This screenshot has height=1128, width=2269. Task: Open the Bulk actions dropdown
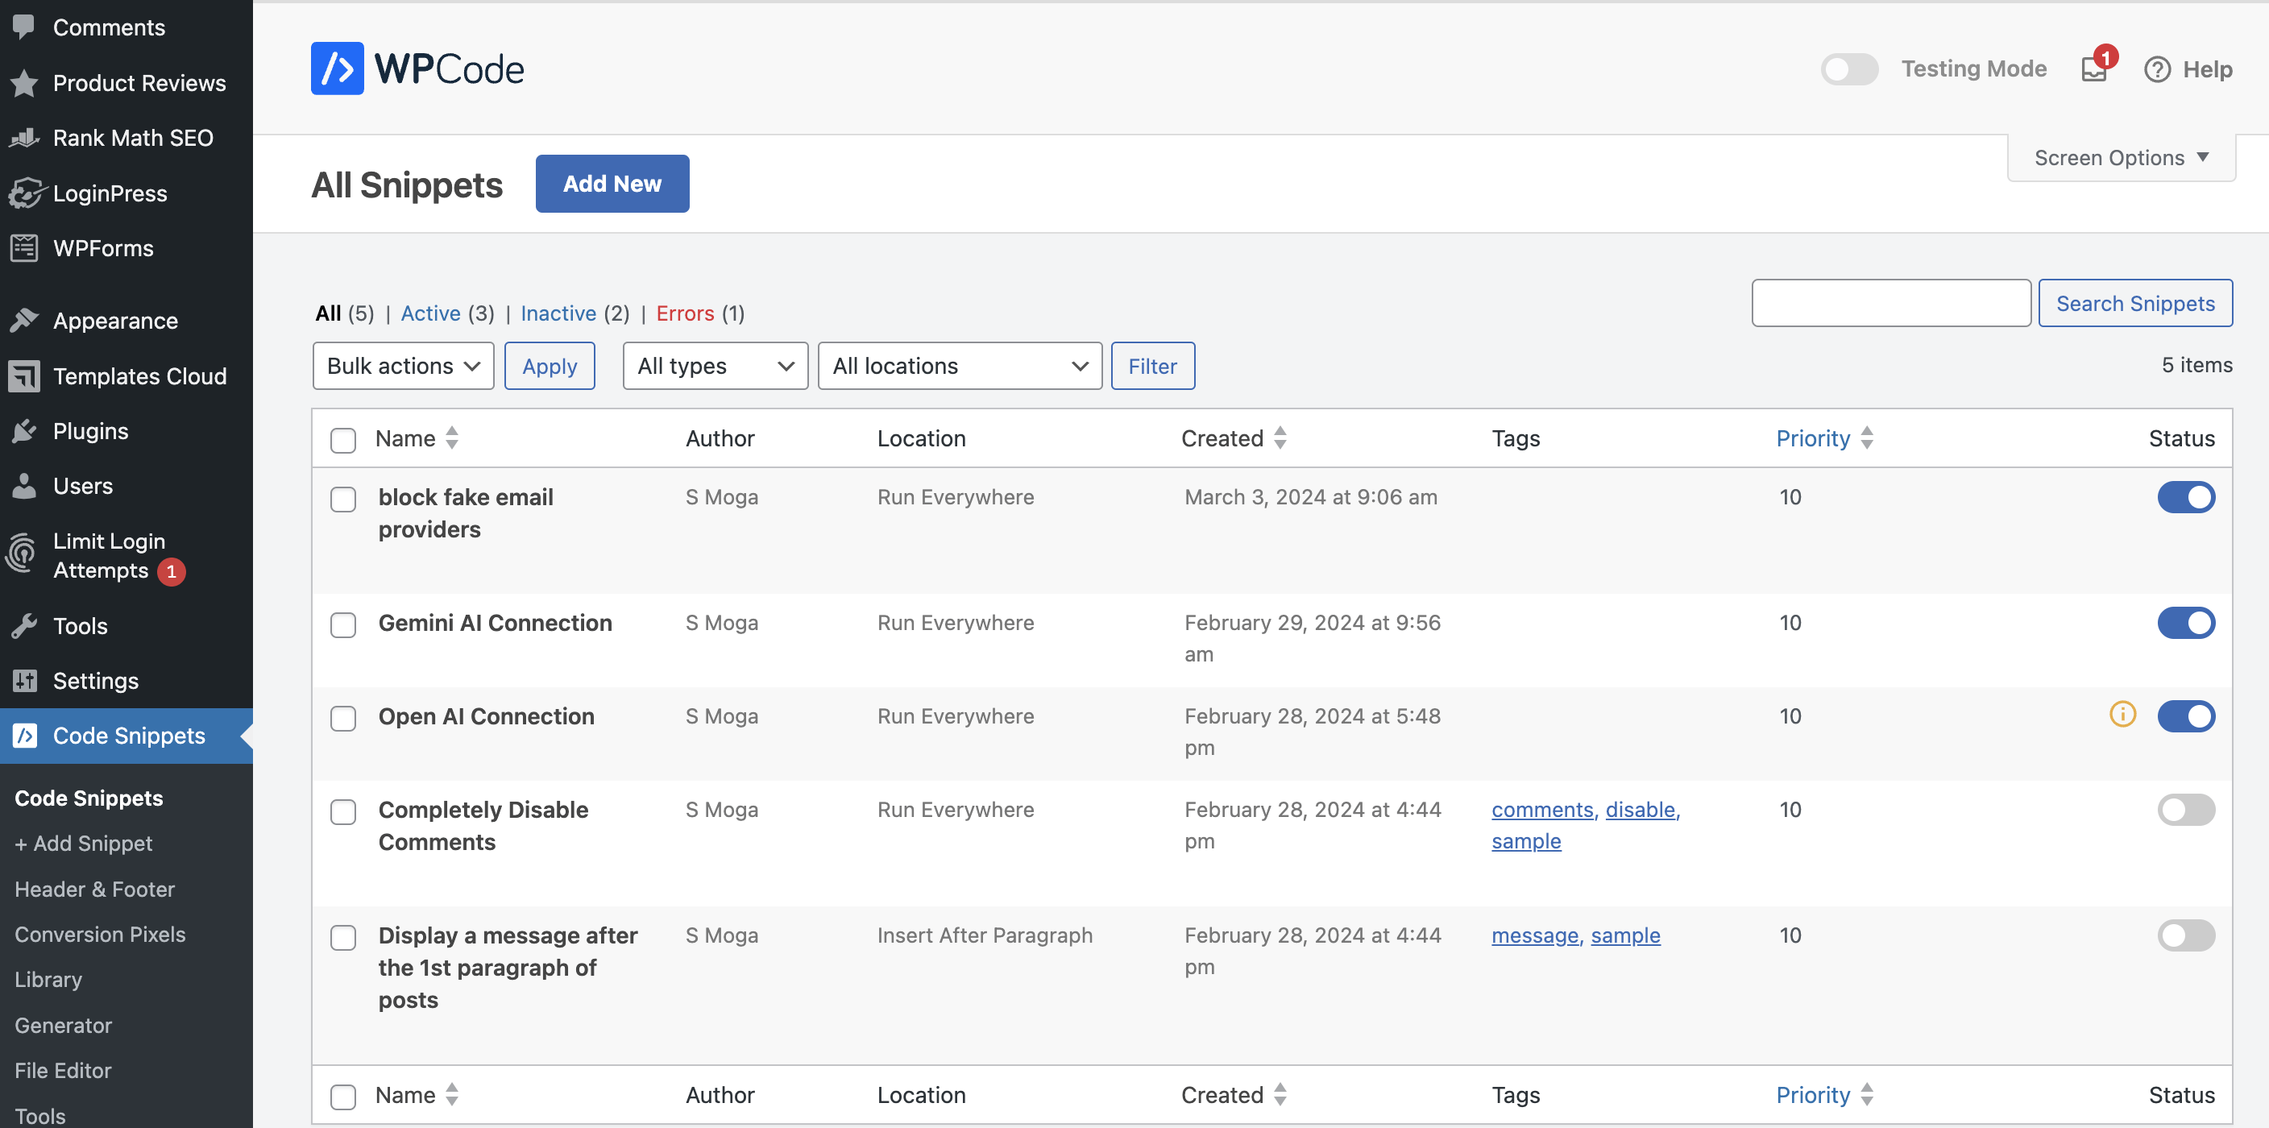tap(403, 366)
